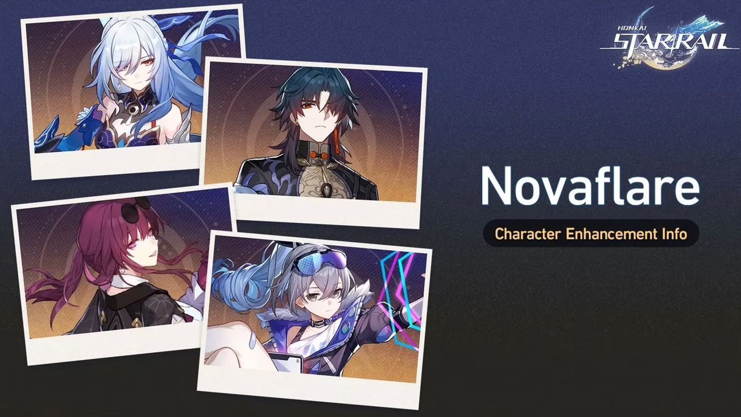
Task: Choose the gray-haired girl with goggles photo
Action: coord(314,320)
